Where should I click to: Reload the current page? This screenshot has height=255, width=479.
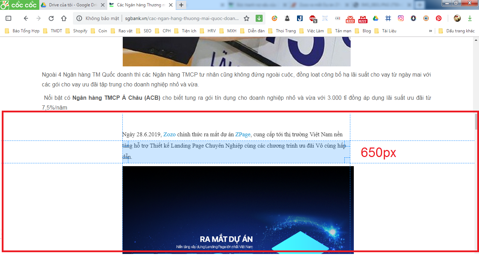click(x=51, y=18)
